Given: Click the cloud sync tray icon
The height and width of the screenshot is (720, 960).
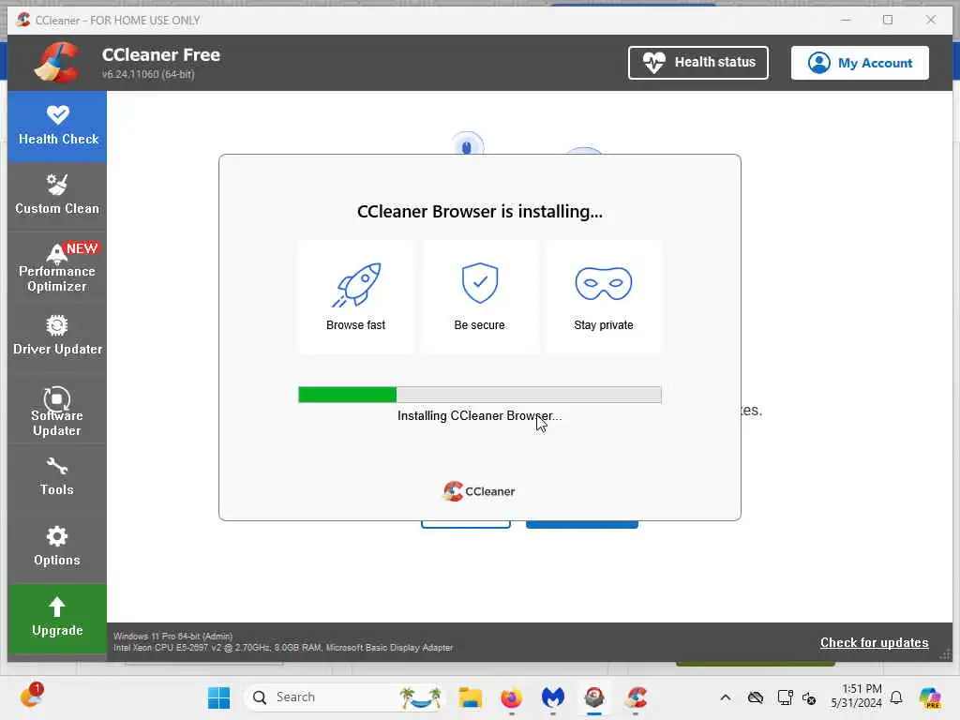Looking at the screenshot, I should 756,697.
